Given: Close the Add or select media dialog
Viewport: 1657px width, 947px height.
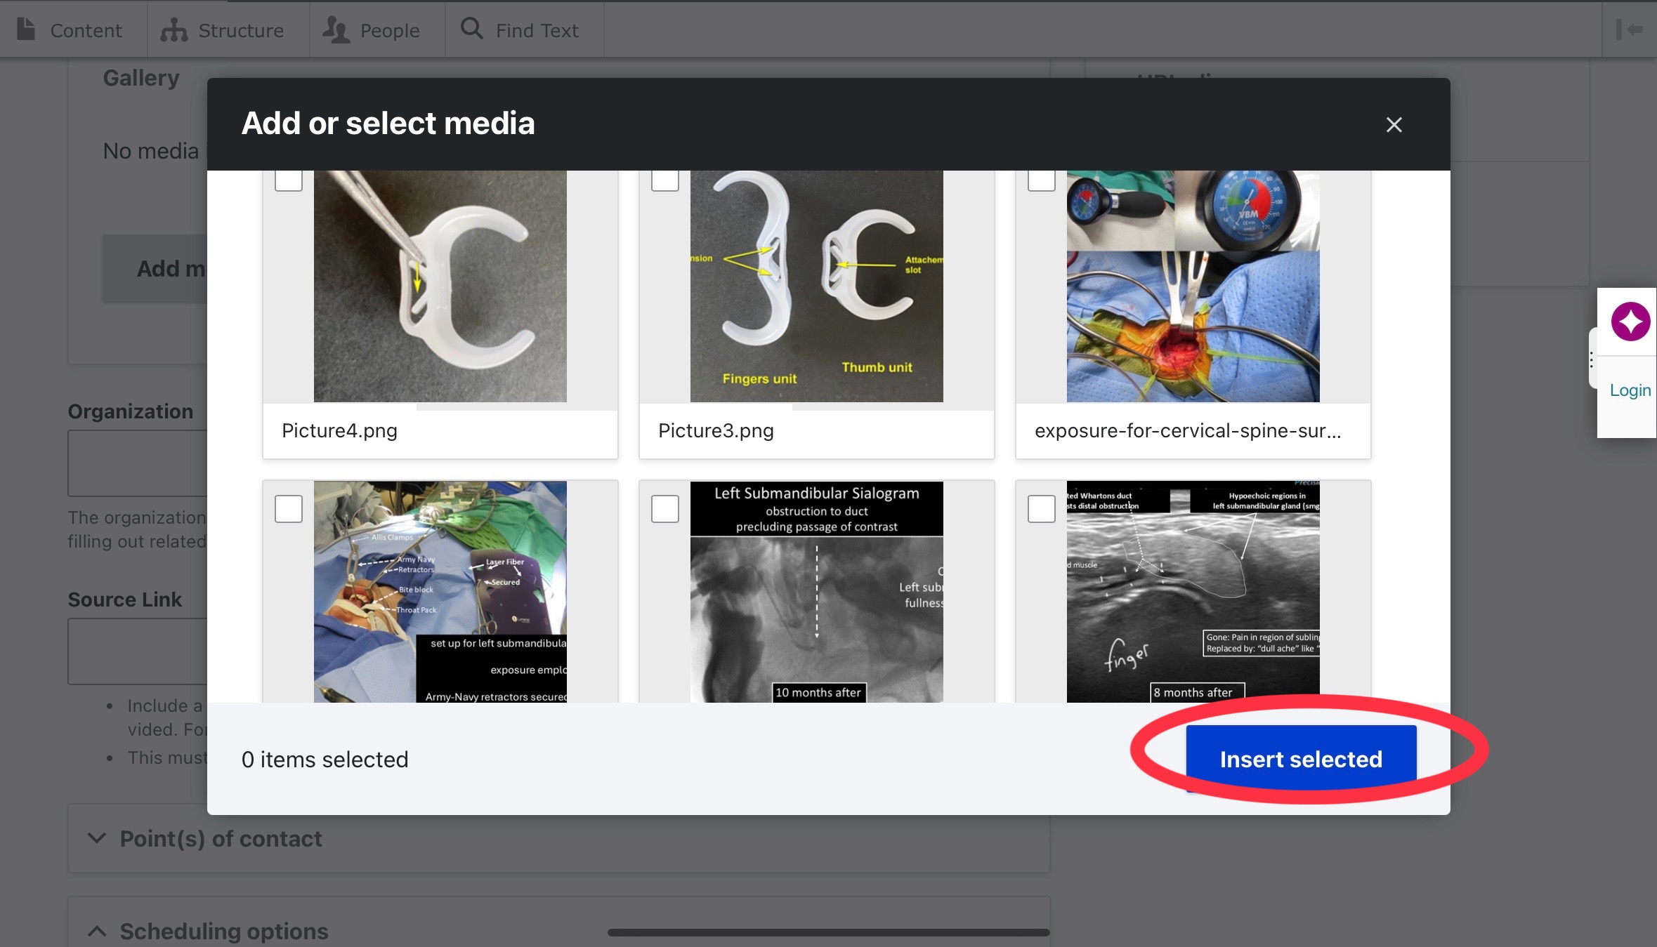Looking at the screenshot, I should 1394,124.
